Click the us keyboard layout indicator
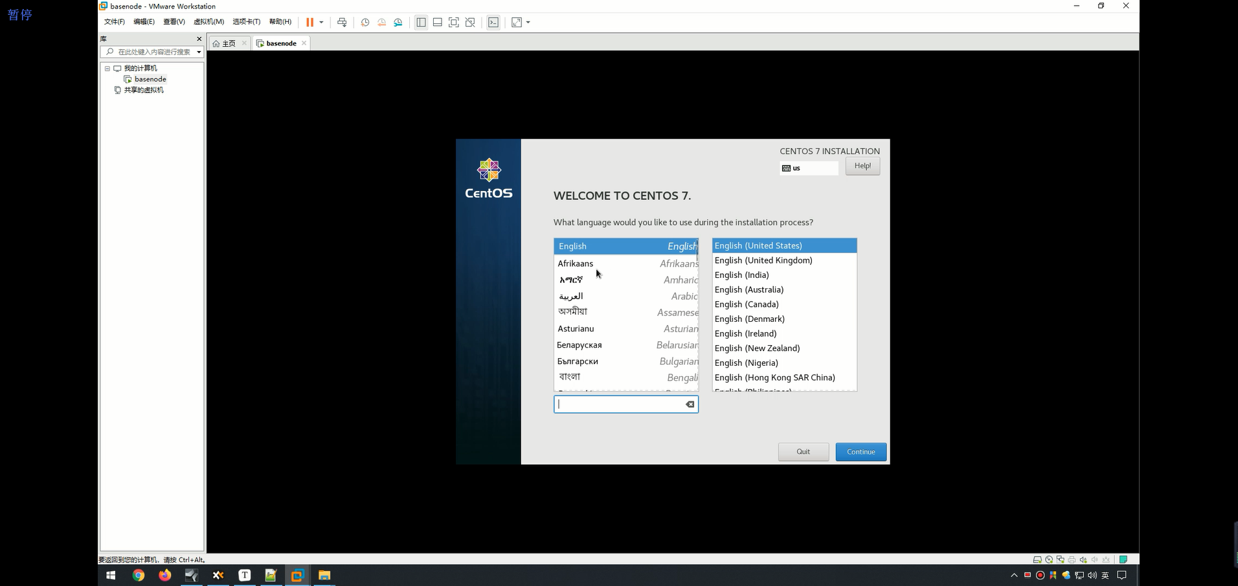The width and height of the screenshot is (1238, 586). pos(809,168)
